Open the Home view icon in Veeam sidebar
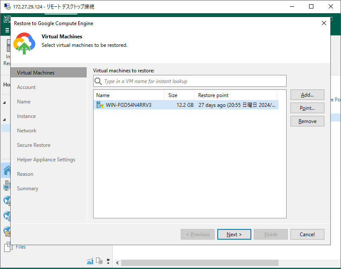The width and height of the screenshot is (341, 269). tap(6, 170)
